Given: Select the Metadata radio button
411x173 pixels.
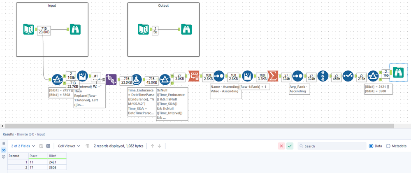Looking at the screenshot, I should [x=388, y=146].
